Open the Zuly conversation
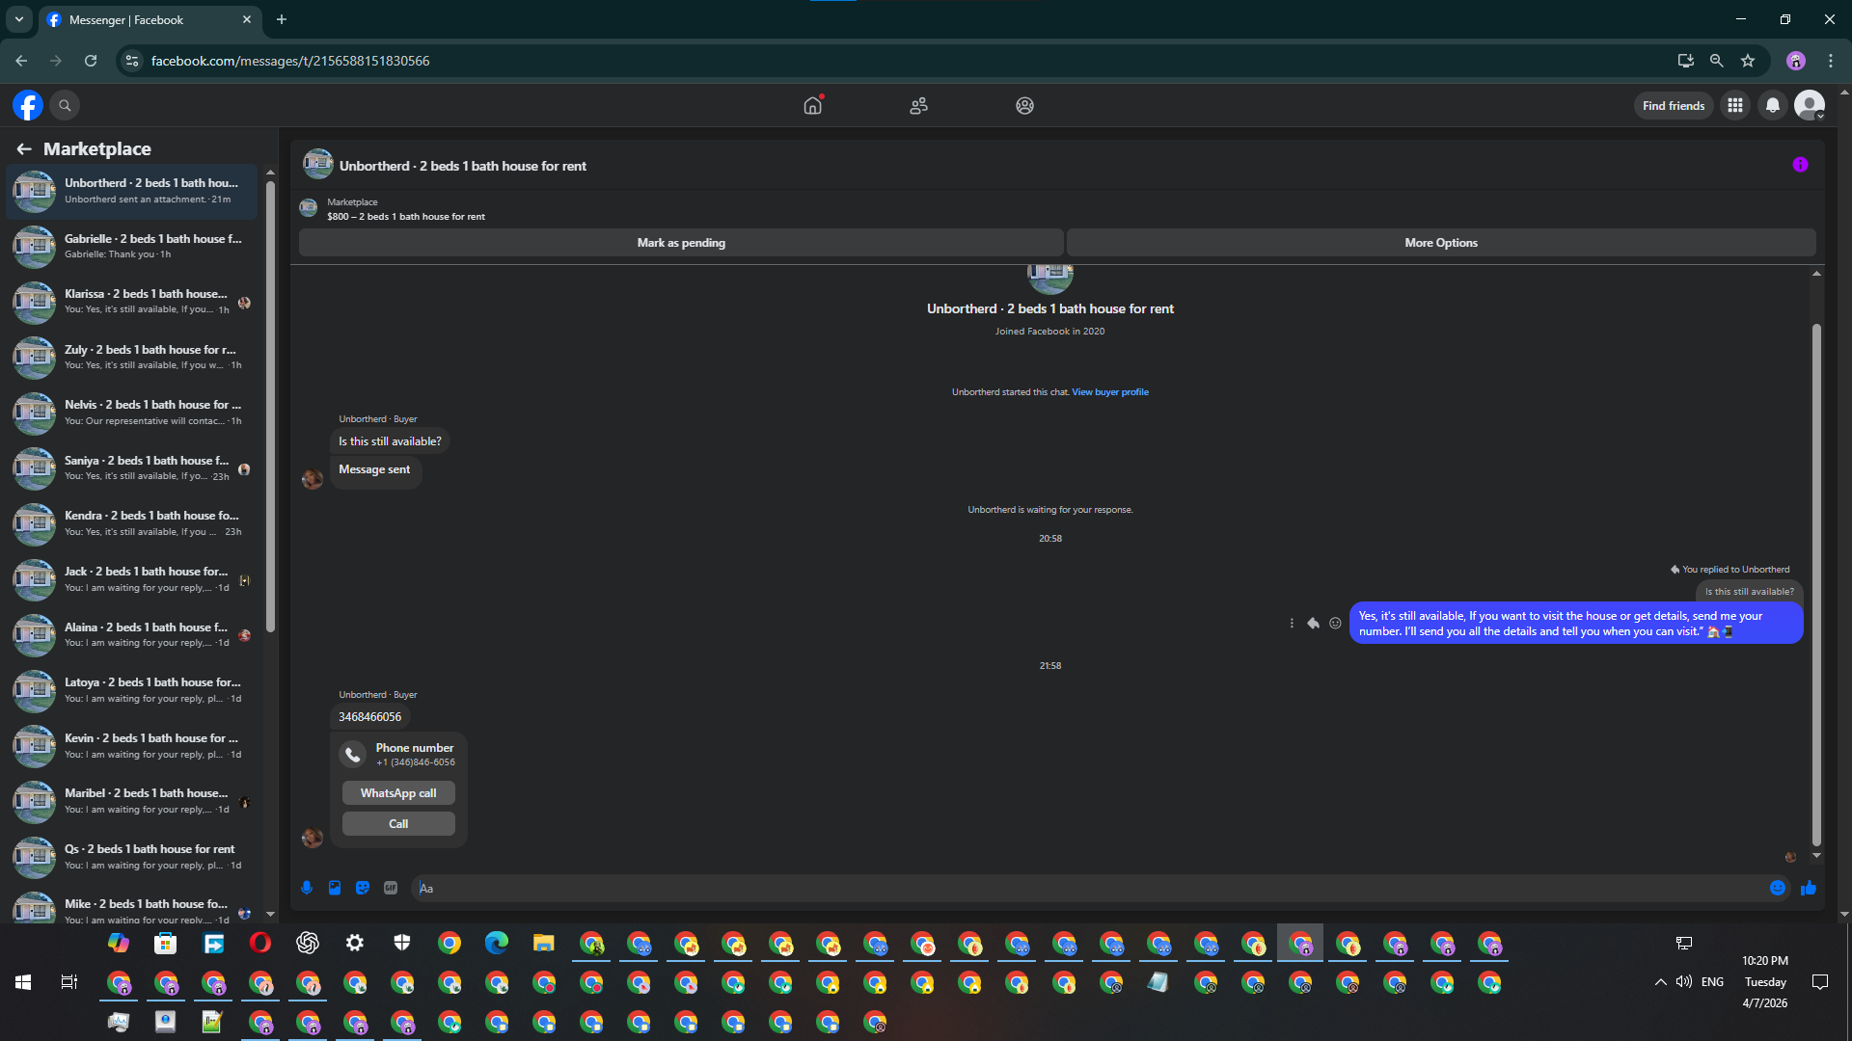The height and width of the screenshot is (1041, 1852). point(132,358)
